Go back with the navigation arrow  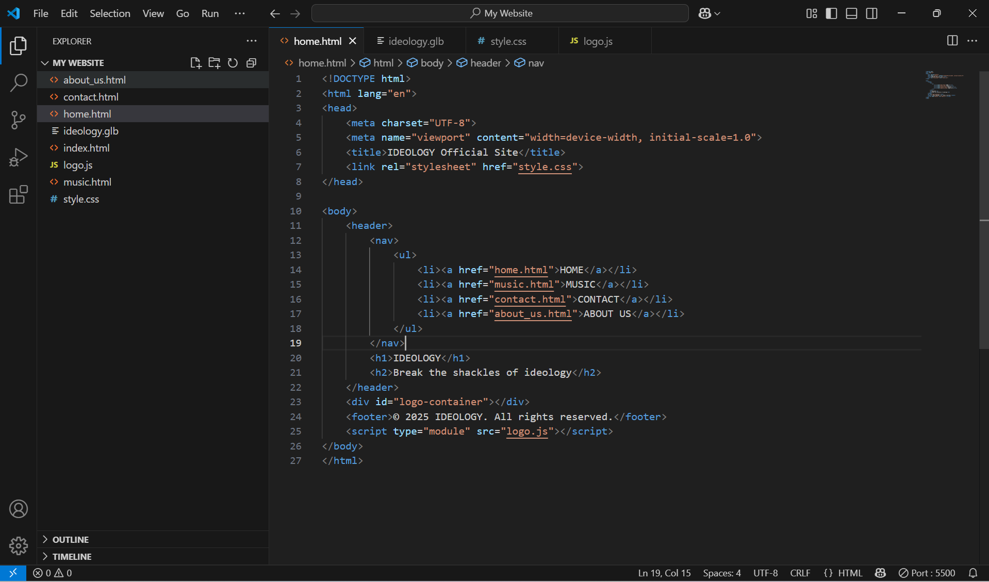tap(275, 13)
